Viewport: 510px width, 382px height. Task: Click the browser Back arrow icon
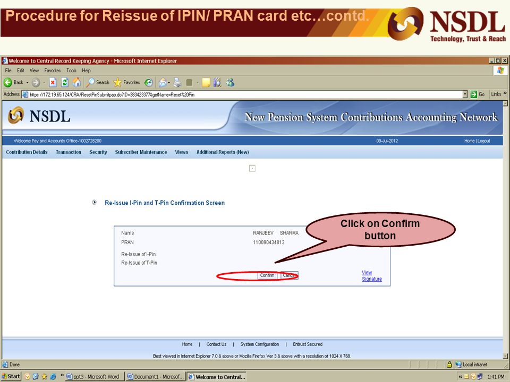[x=8, y=83]
